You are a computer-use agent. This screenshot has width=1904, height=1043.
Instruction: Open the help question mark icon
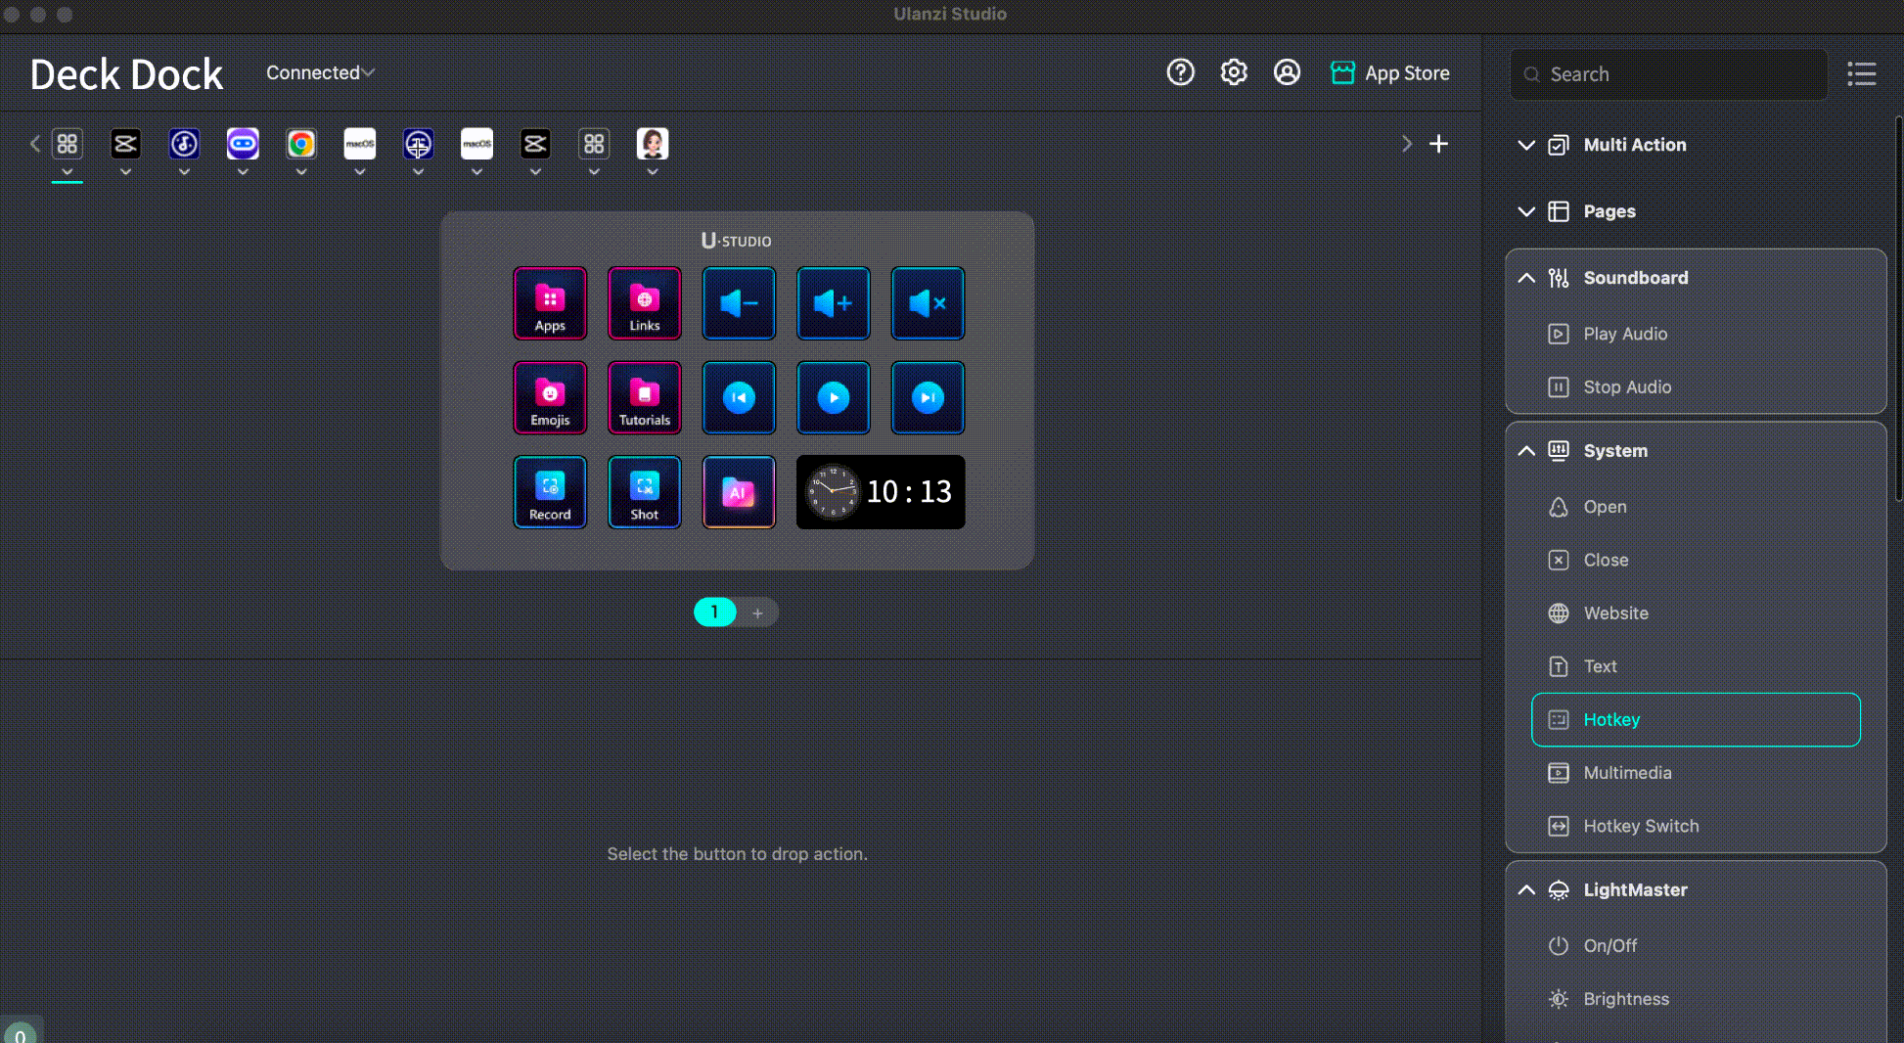click(1180, 72)
